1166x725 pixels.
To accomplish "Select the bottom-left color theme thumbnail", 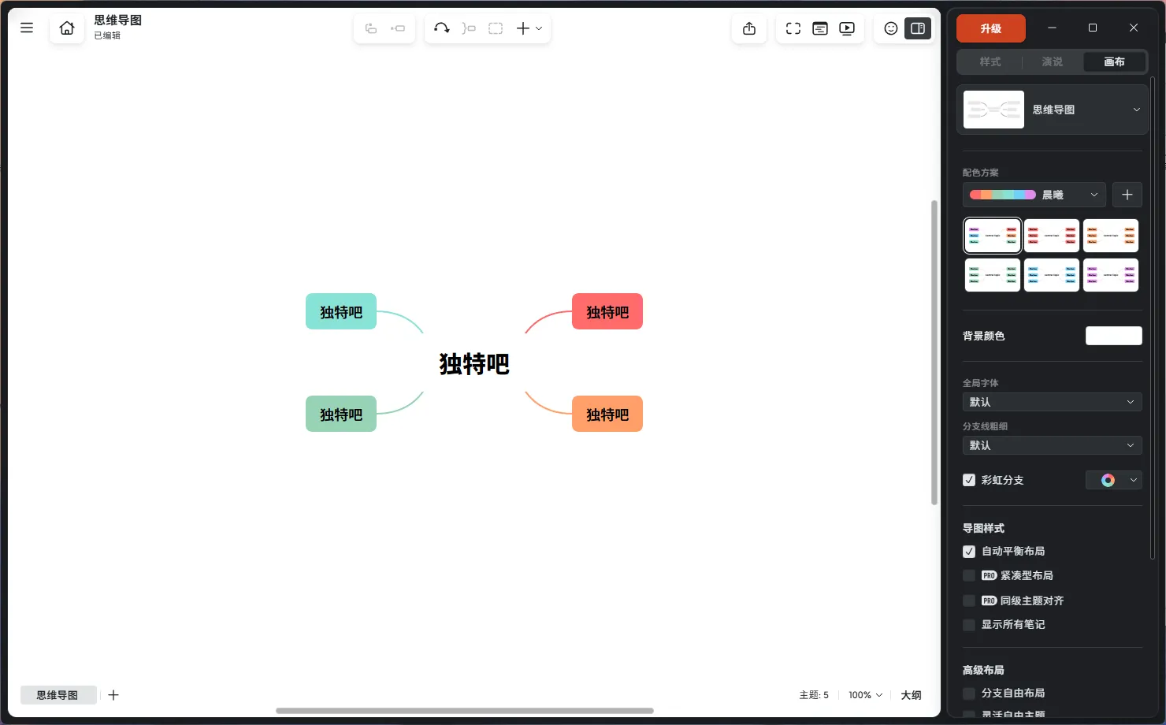I will pyautogui.click(x=993, y=275).
